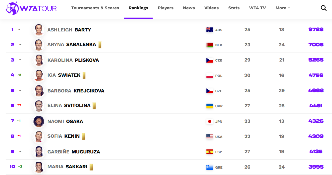Open the Tournaments & Scores tab

click(x=95, y=8)
